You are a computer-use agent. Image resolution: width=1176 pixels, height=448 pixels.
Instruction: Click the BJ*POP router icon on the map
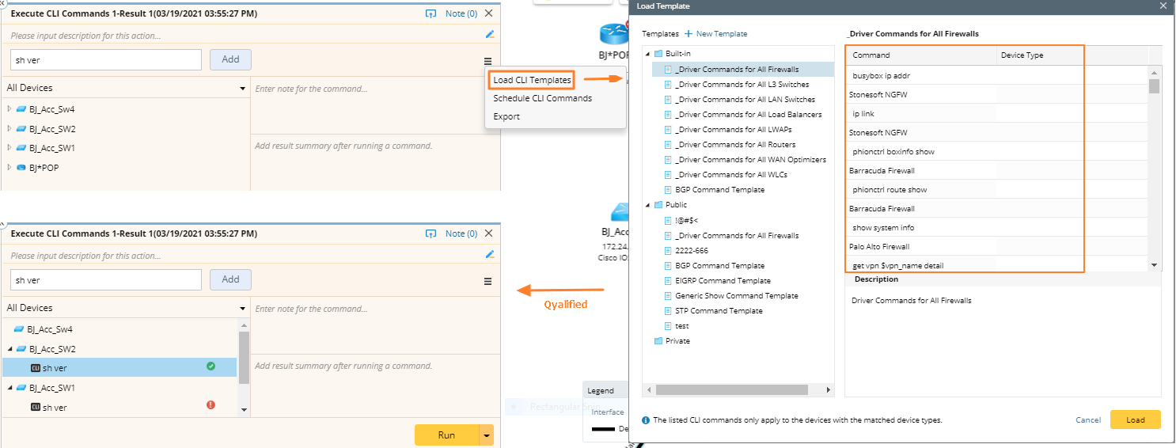pos(613,33)
